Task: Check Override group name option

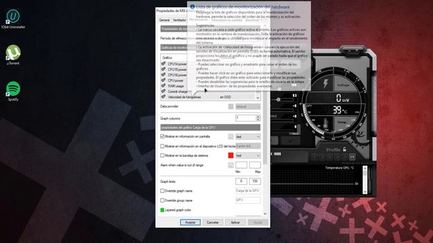Action: tap(162, 200)
